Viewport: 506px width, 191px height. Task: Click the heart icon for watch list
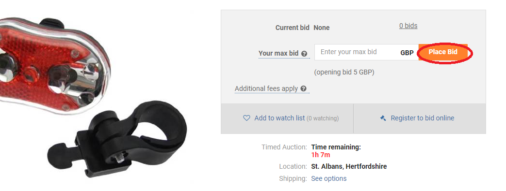(246, 118)
